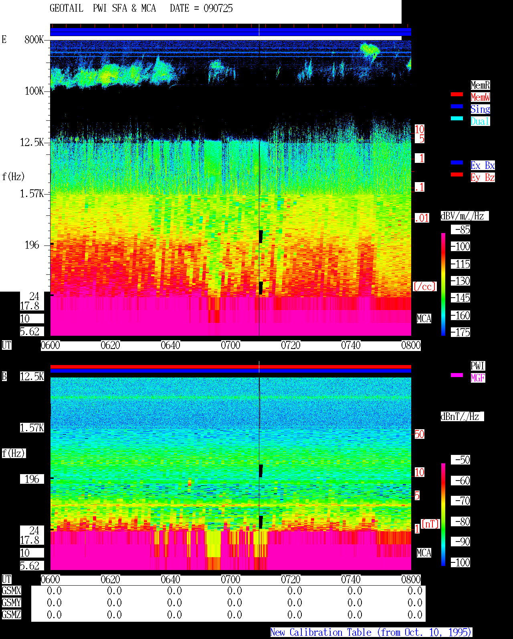Click the "Dual" legend label
The height and width of the screenshot is (639, 513).
(x=480, y=121)
